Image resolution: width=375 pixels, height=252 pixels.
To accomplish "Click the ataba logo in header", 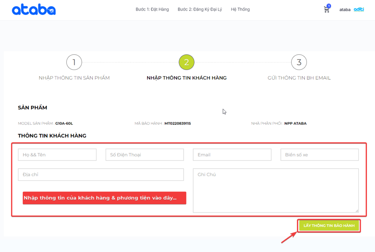I will click(x=34, y=10).
